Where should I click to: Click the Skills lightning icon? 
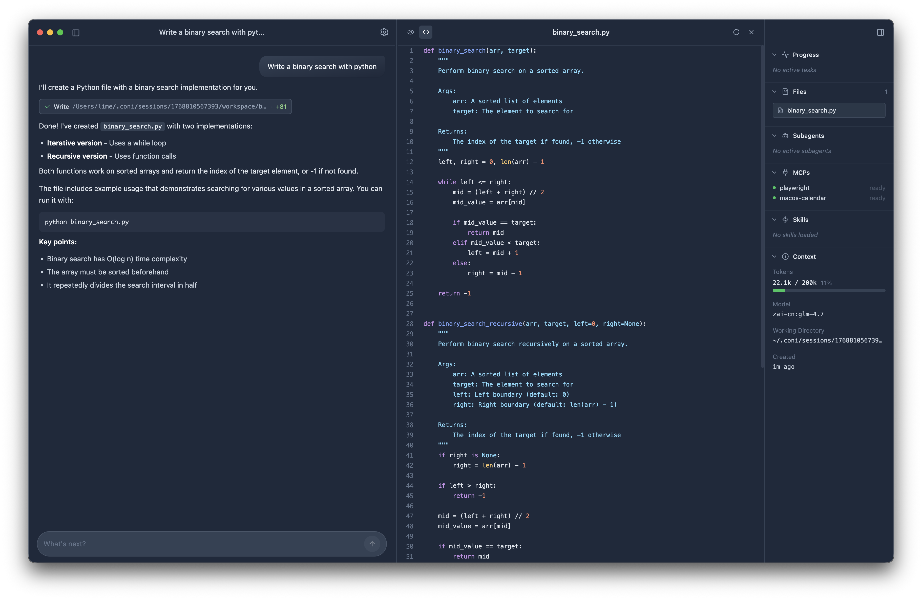(x=785, y=219)
